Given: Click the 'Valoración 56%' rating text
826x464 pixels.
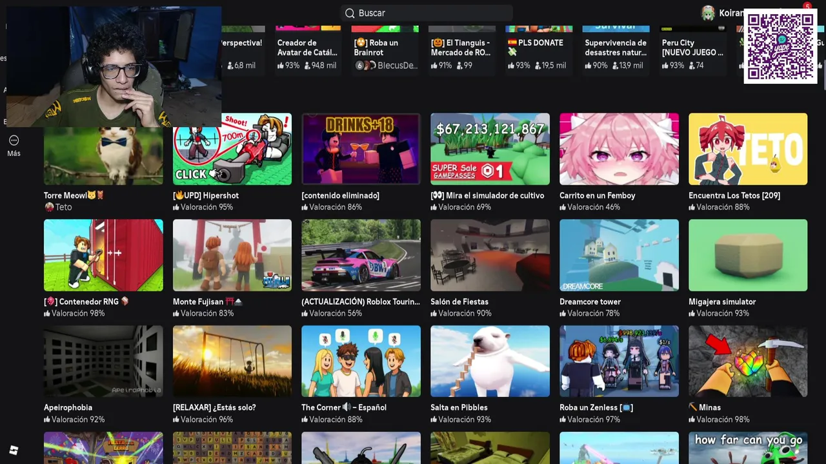Looking at the screenshot, I should pos(336,313).
